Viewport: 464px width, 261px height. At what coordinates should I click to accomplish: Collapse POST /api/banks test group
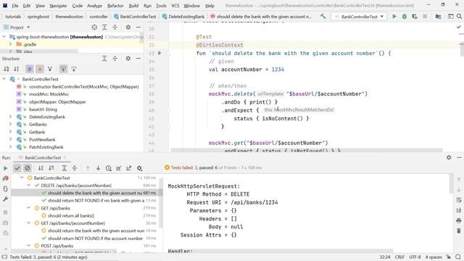29,246
